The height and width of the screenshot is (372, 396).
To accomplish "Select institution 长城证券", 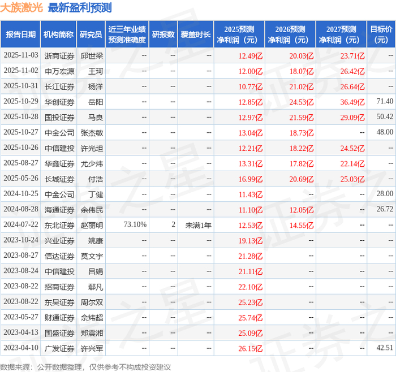I will [x=59, y=179].
